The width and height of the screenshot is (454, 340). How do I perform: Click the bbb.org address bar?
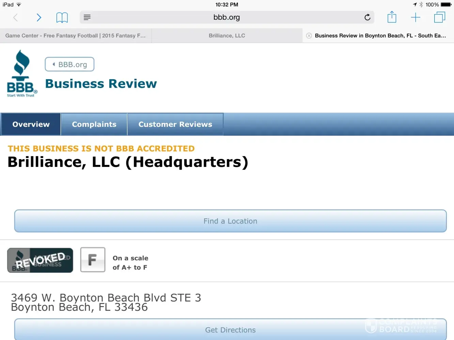[x=227, y=17]
